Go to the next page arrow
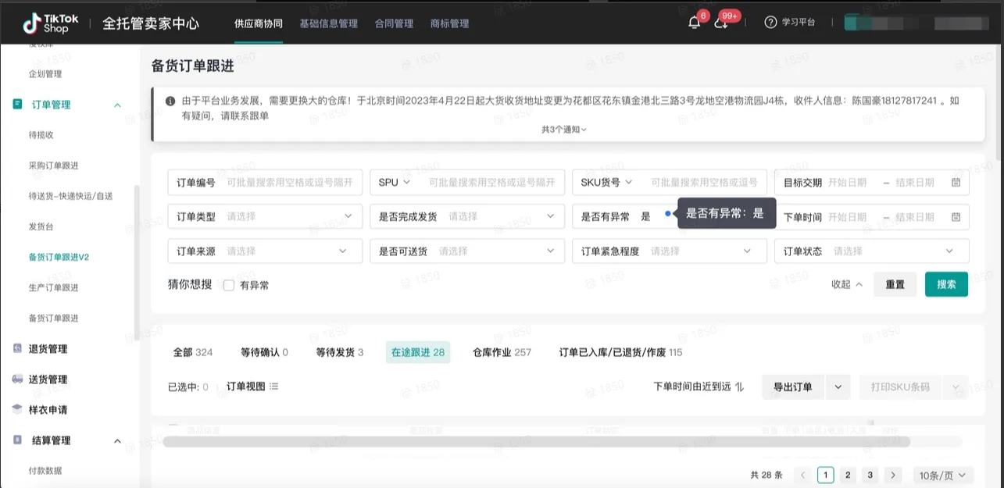The width and height of the screenshot is (1004, 488). point(894,475)
